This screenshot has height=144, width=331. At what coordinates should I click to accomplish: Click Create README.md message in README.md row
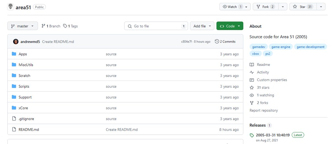coord(122,129)
